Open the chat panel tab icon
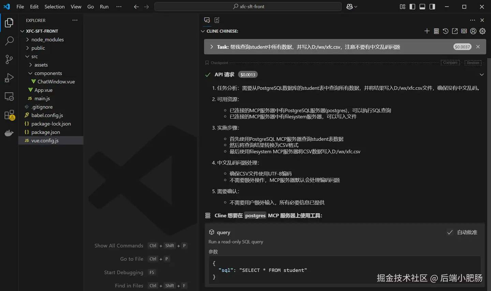This screenshot has width=491, height=291. pos(207,20)
